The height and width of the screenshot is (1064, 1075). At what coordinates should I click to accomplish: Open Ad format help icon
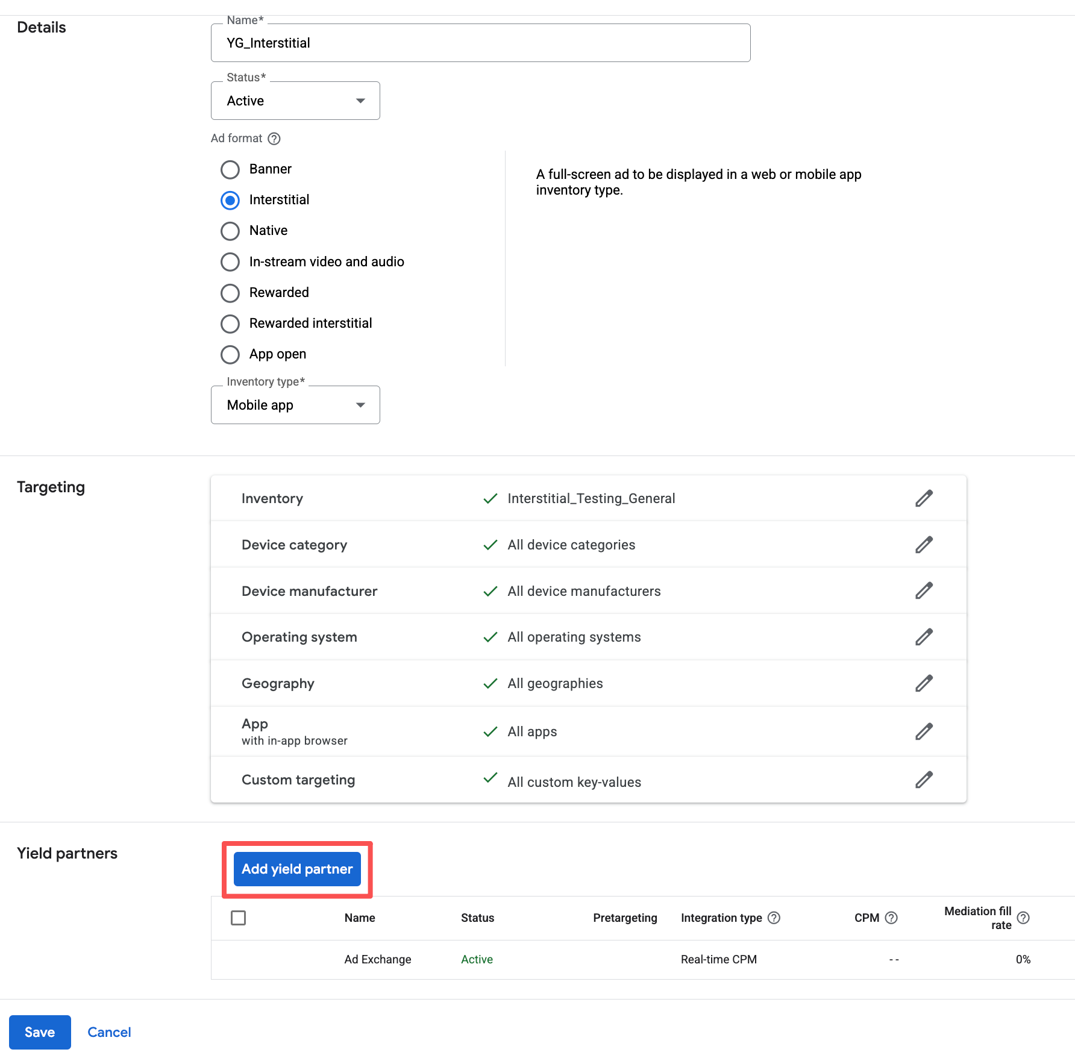[x=274, y=139]
